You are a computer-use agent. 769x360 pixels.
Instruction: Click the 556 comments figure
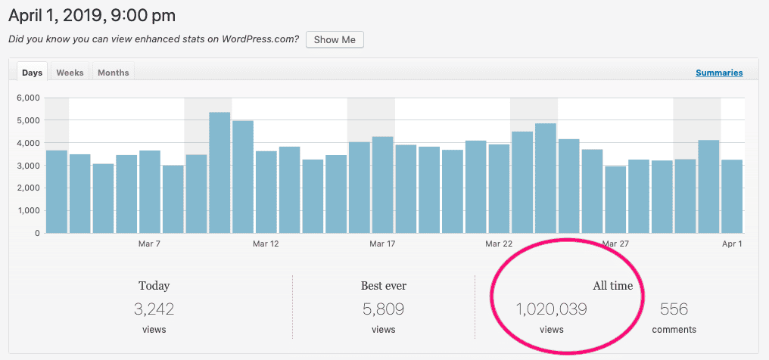(674, 309)
